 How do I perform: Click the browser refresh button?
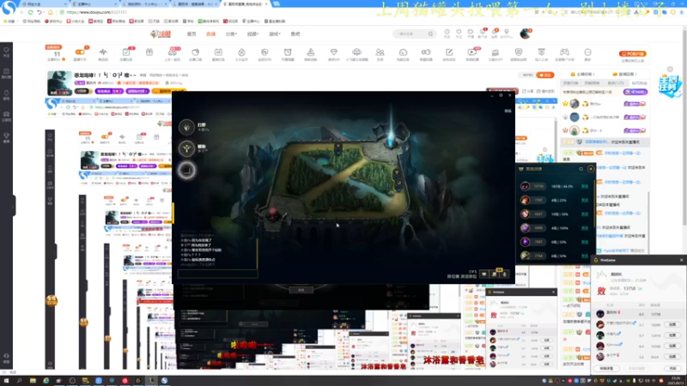pos(30,12)
